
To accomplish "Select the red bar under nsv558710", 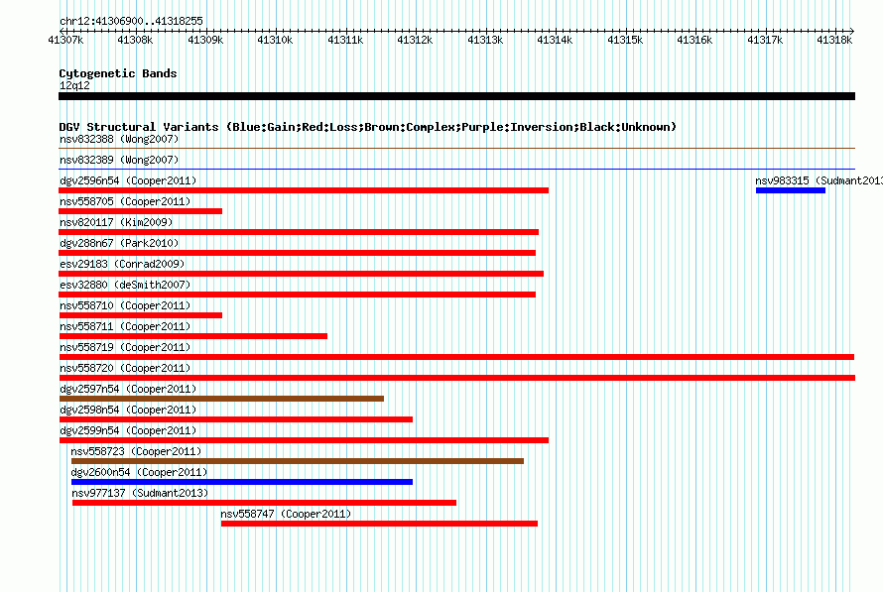I will (140, 315).
